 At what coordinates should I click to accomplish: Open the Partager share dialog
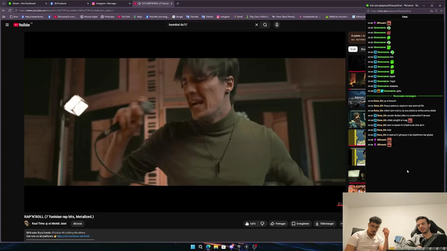(278, 223)
